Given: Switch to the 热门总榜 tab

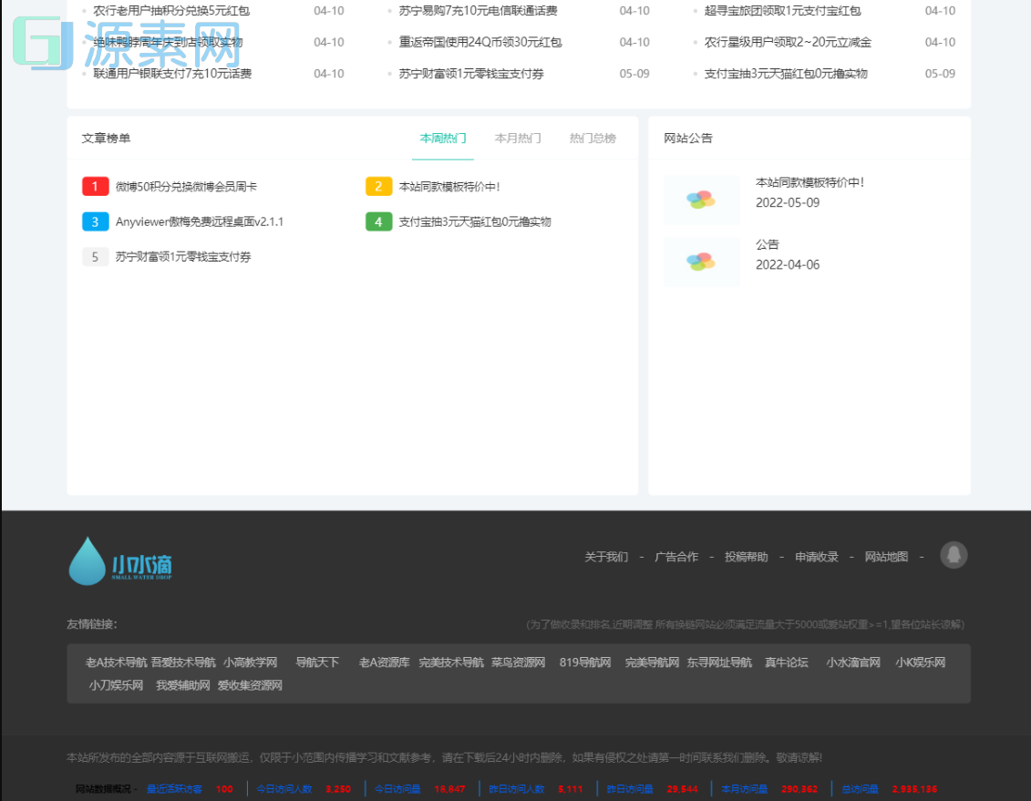Looking at the screenshot, I should (593, 139).
